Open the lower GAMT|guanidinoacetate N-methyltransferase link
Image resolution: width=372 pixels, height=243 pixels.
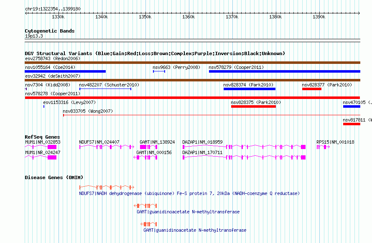point(195,230)
